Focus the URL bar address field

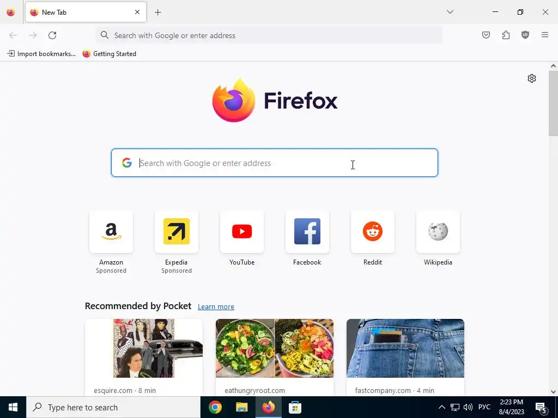point(269,35)
